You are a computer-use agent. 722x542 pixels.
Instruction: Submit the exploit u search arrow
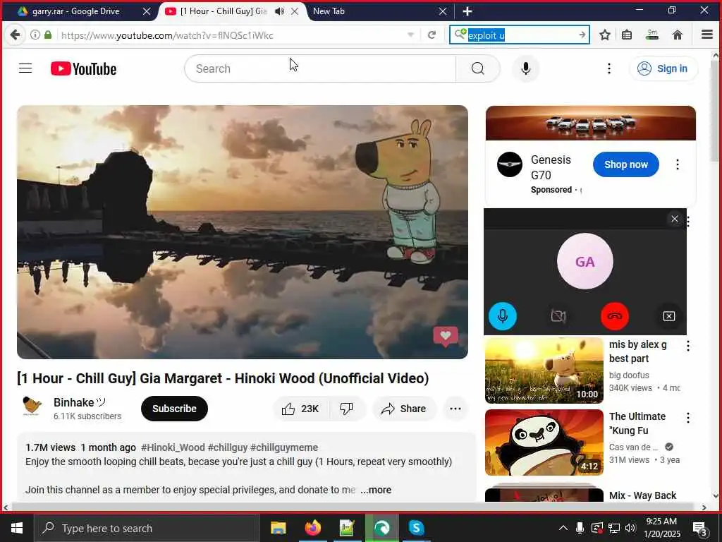coord(582,35)
